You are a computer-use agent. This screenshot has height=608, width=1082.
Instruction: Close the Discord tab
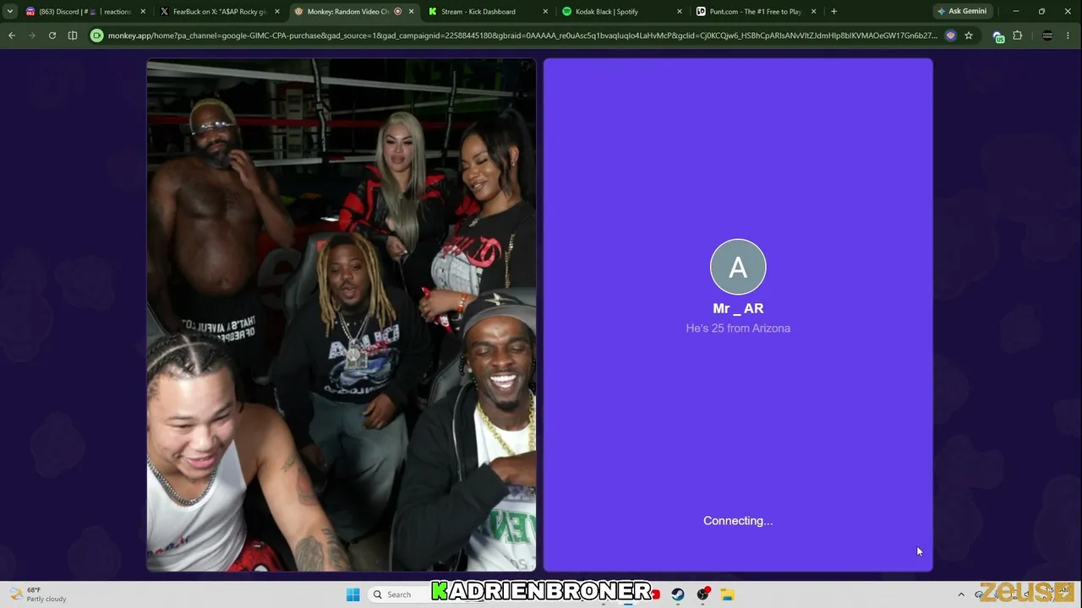click(143, 12)
